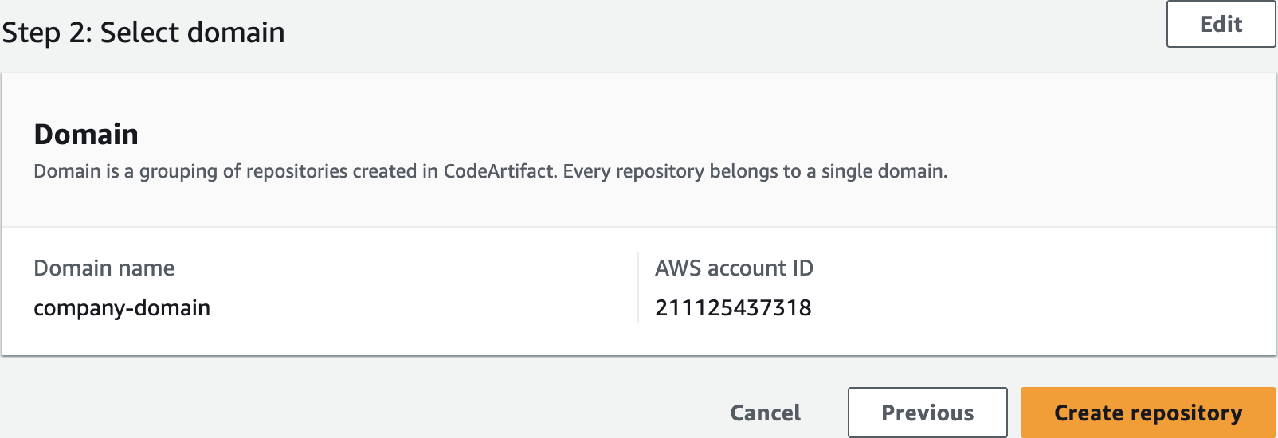Click the word CodeArtifact in the description
1278x438 pixels.
point(500,171)
